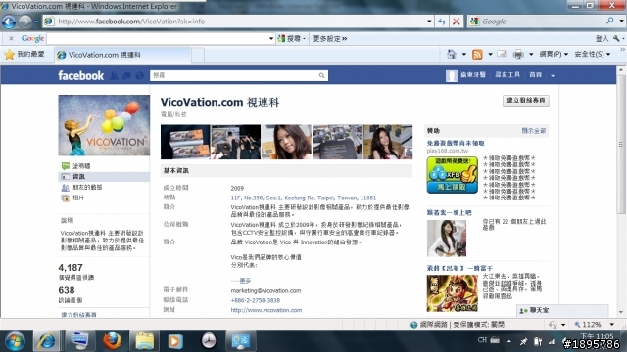Go back with the browser Back arrow

[9, 22]
